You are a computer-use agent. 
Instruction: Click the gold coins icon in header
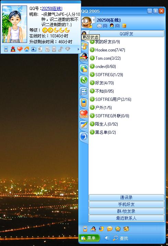click(x=124, y=26)
